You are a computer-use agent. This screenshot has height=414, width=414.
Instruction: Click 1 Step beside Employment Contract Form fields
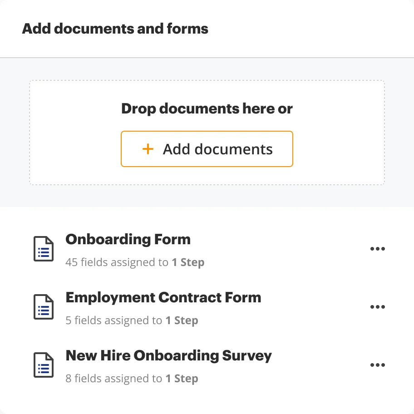pyautogui.click(x=182, y=320)
